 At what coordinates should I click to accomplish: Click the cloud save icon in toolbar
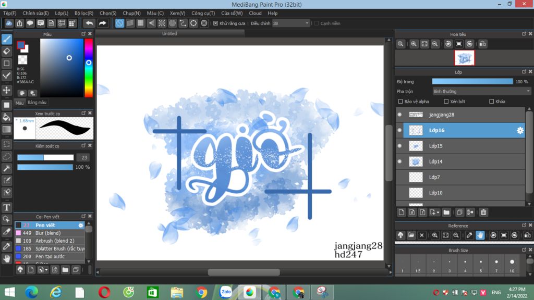pos(9,23)
